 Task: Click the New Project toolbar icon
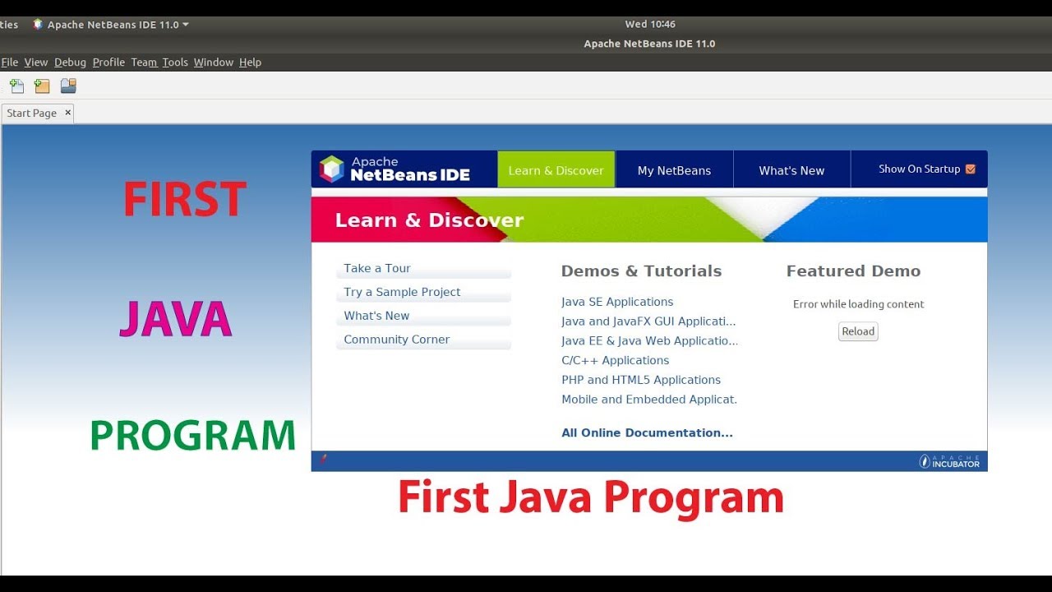click(x=42, y=86)
